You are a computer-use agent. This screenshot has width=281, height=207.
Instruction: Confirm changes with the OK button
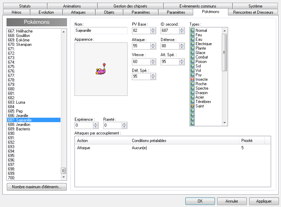(x=200, y=201)
